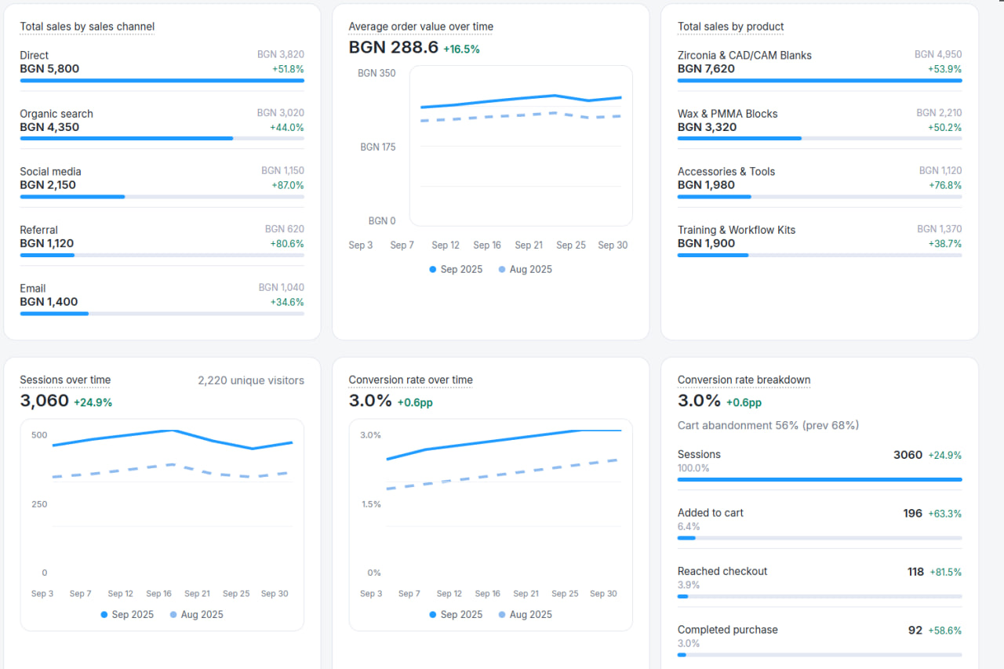Open the Conversion rate breakdown report
Image resolution: width=1004 pixels, height=669 pixels.
744,380
